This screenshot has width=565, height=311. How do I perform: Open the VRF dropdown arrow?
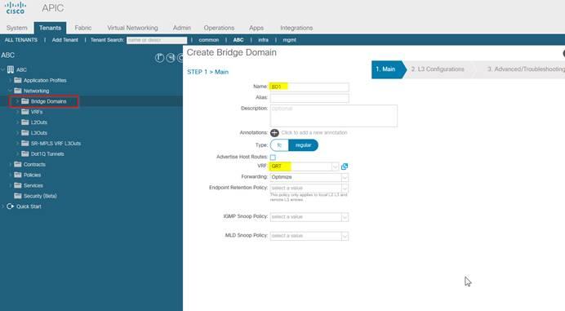pos(335,167)
